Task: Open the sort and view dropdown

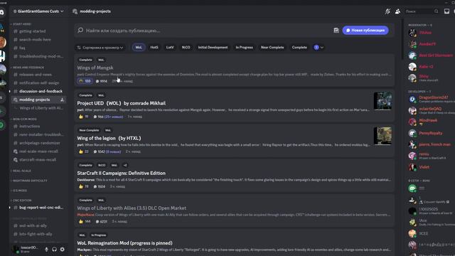Action: [x=100, y=48]
